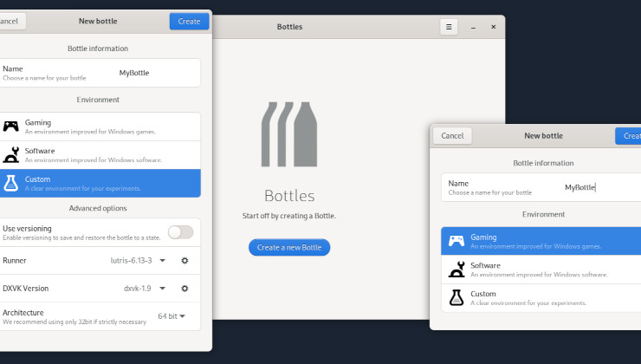This screenshot has width=641, height=364.
Task: Click the Custom flask icon in left dialog
Action: tap(10, 183)
